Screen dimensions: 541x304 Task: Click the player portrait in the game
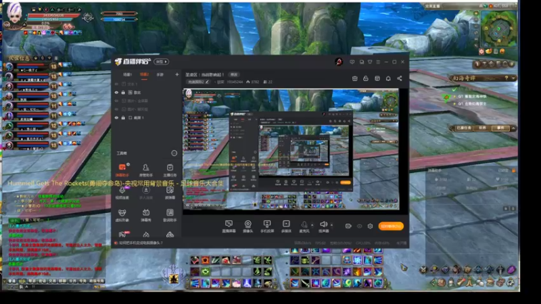pos(14,14)
